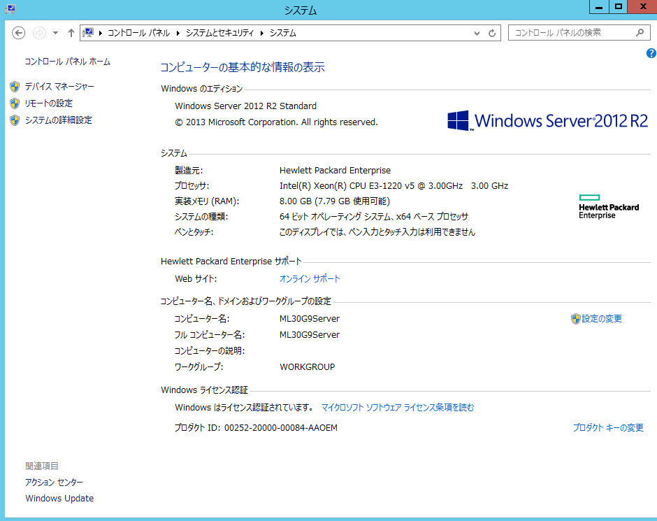Expand chevron after システムとセキュリティ breadcrumb
Viewport: 657px width, 521px height.
(x=262, y=33)
